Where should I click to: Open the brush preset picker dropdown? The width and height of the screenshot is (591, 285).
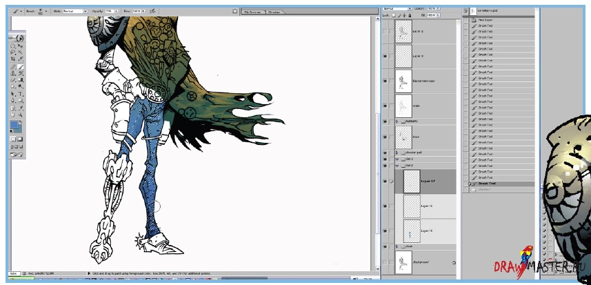(46, 11)
